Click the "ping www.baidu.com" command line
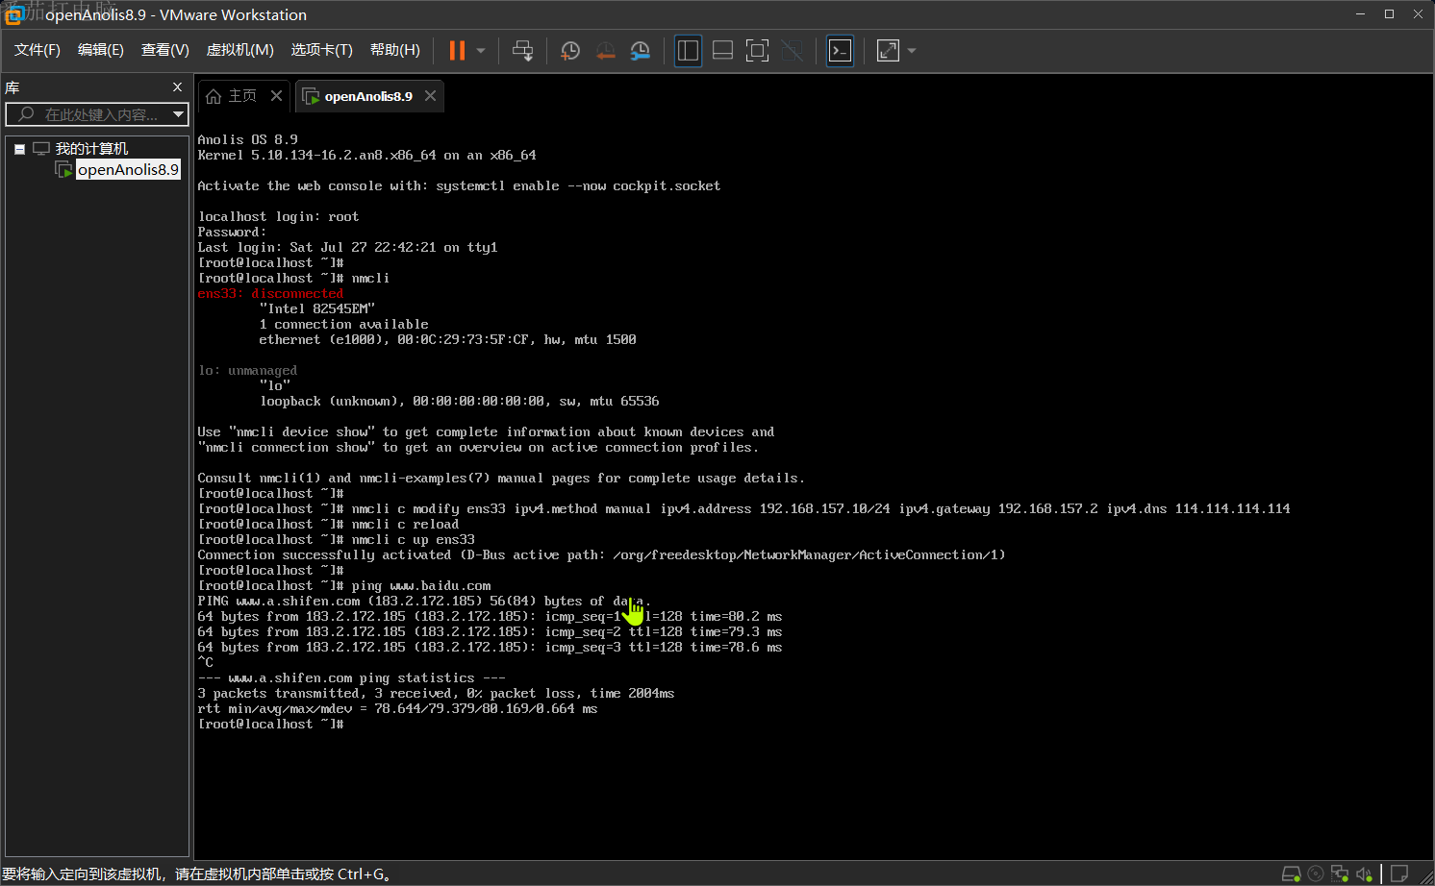 (x=344, y=585)
